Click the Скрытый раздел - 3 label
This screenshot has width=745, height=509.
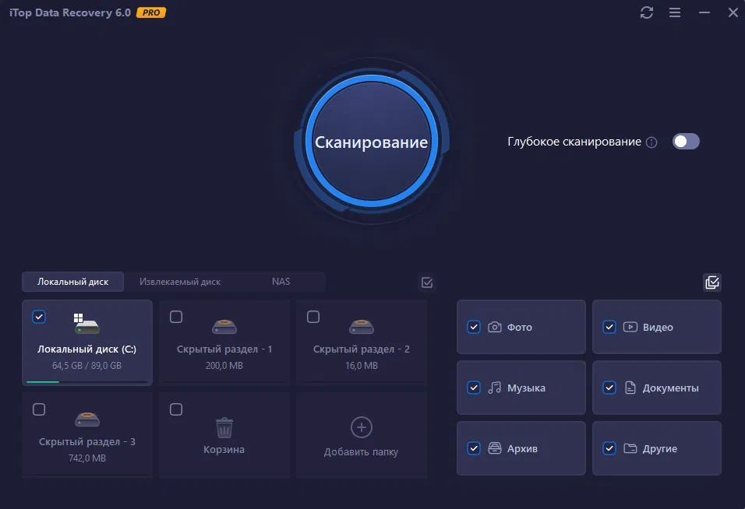(x=87, y=441)
